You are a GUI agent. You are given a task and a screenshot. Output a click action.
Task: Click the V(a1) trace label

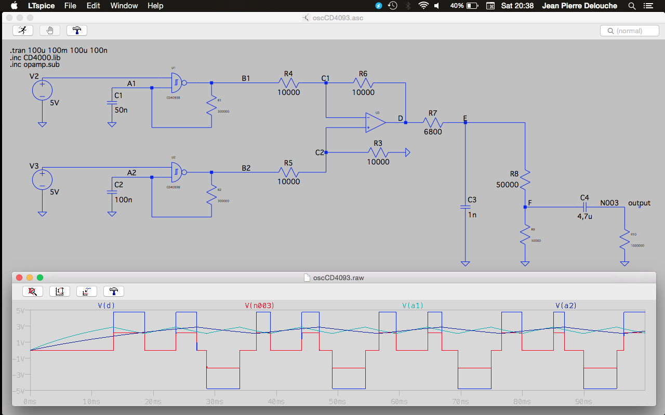[413, 306]
